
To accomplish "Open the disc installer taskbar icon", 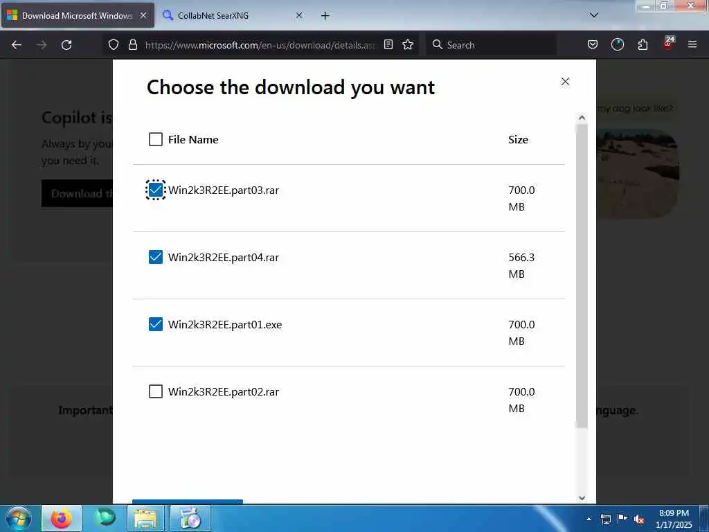I will [x=190, y=518].
